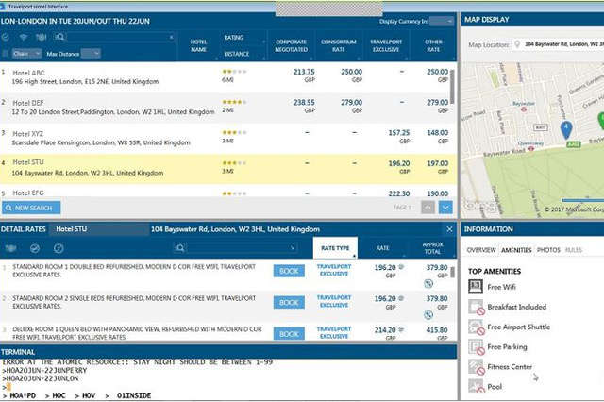
Task: Open the Max Distance dropdown
Action: [91, 54]
